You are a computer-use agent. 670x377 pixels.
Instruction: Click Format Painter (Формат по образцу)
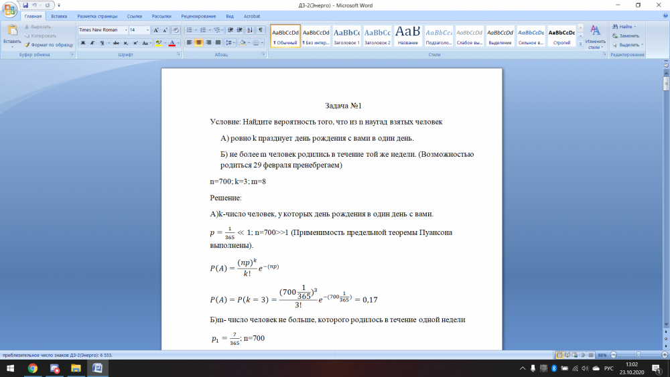pos(48,45)
